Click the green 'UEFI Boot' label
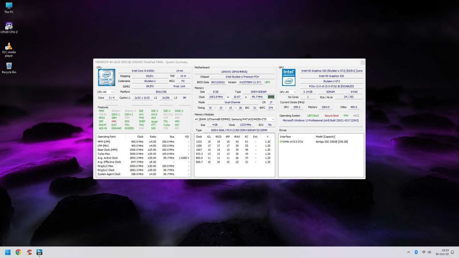 [313, 115]
